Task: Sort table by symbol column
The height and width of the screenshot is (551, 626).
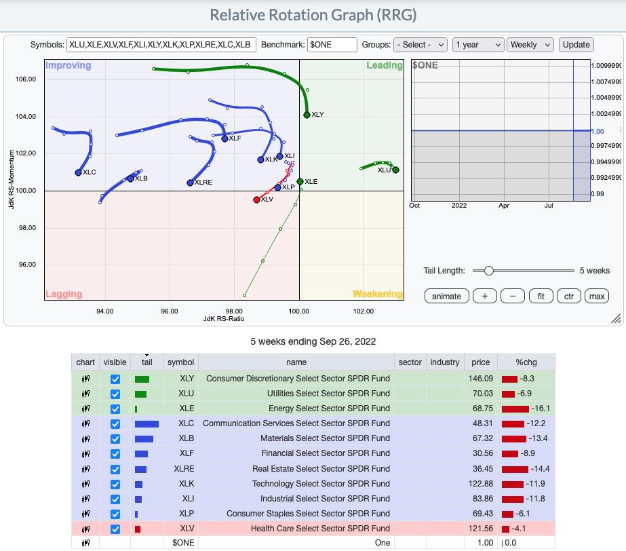Action: (x=181, y=362)
